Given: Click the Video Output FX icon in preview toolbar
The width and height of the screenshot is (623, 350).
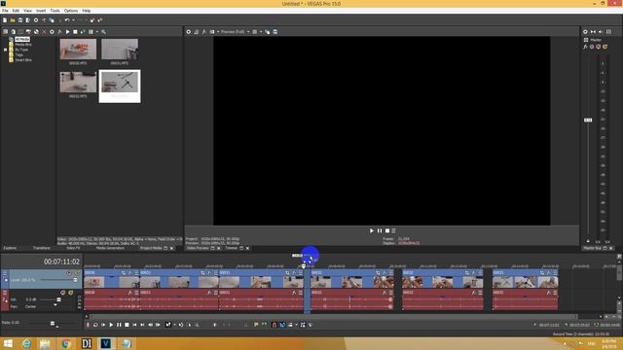Looking at the screenshot, I should pyautogui.click(x=204, y=32).
